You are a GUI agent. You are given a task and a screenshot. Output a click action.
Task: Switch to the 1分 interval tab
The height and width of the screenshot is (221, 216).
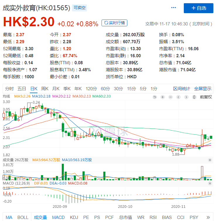pos(154,89)
